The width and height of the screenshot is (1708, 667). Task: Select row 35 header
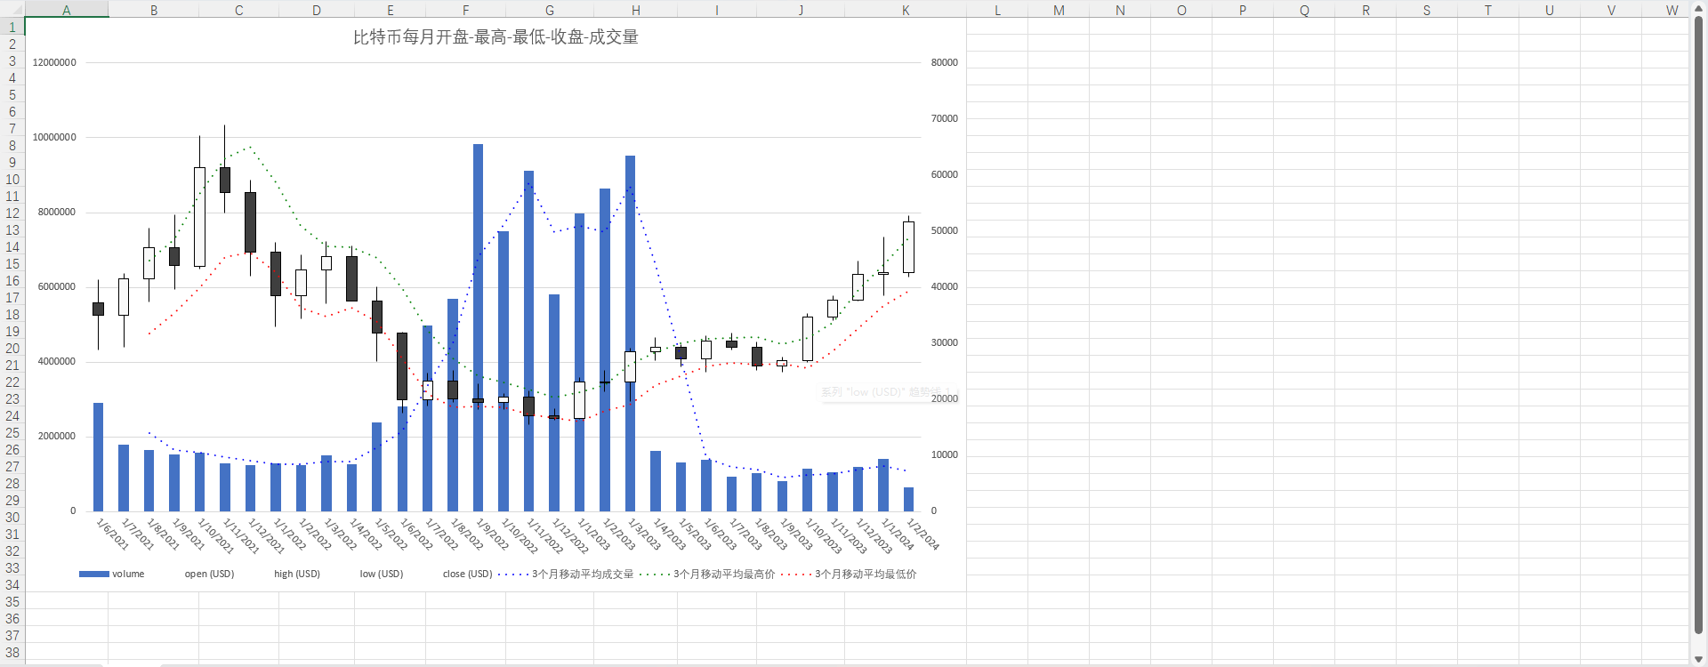point(12,602)
